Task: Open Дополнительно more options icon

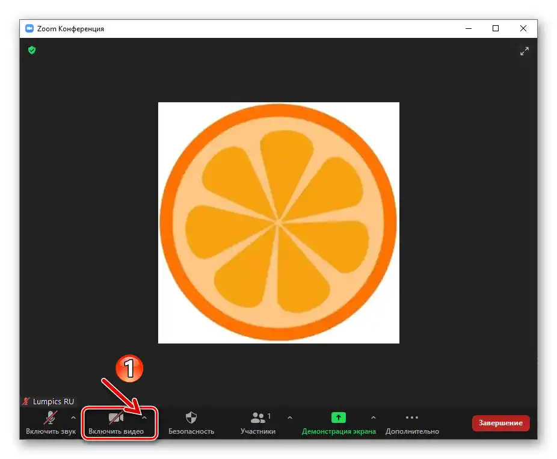Action: tap(411, 417)
